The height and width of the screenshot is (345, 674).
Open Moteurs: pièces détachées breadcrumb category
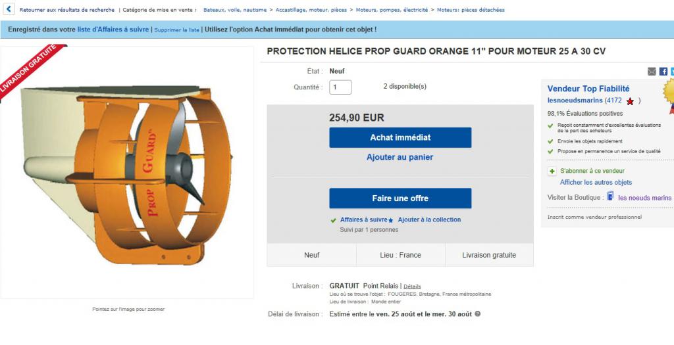[471, 10]
